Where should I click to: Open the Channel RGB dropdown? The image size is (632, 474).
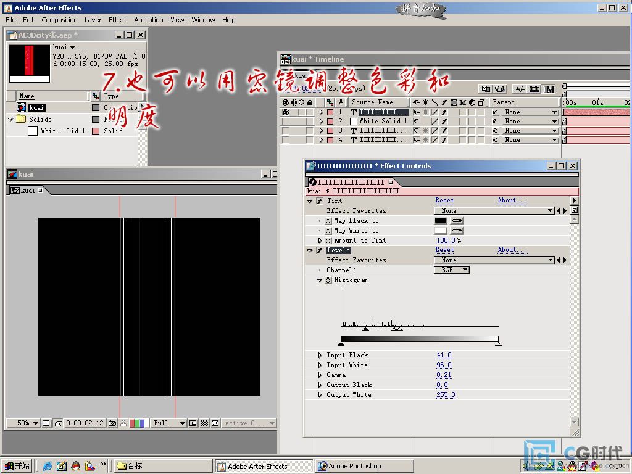[452, 270]
